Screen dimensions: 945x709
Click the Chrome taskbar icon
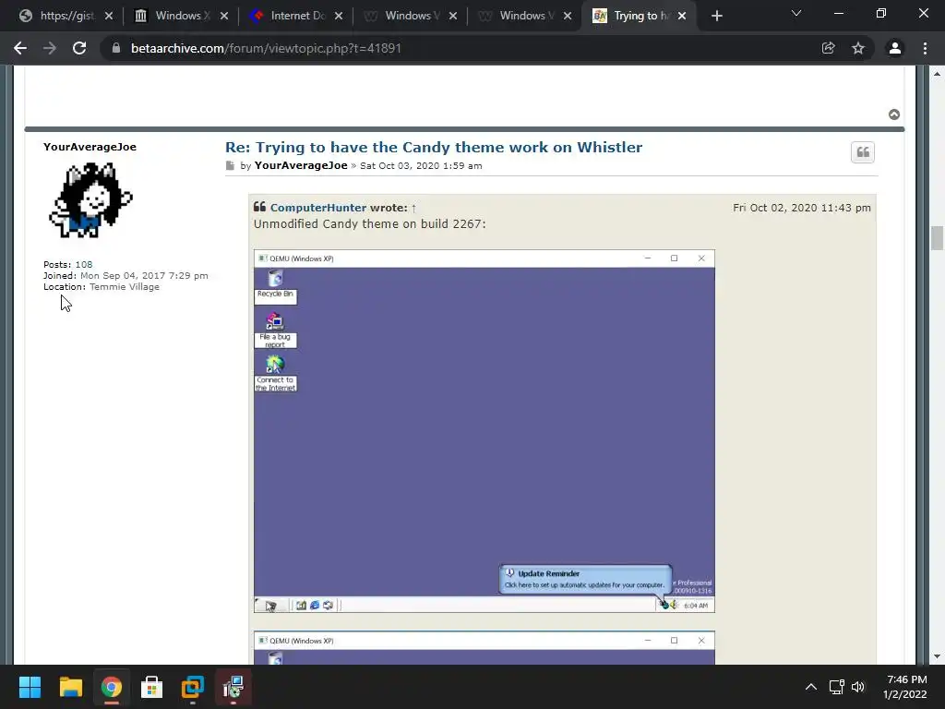(111, 687)
